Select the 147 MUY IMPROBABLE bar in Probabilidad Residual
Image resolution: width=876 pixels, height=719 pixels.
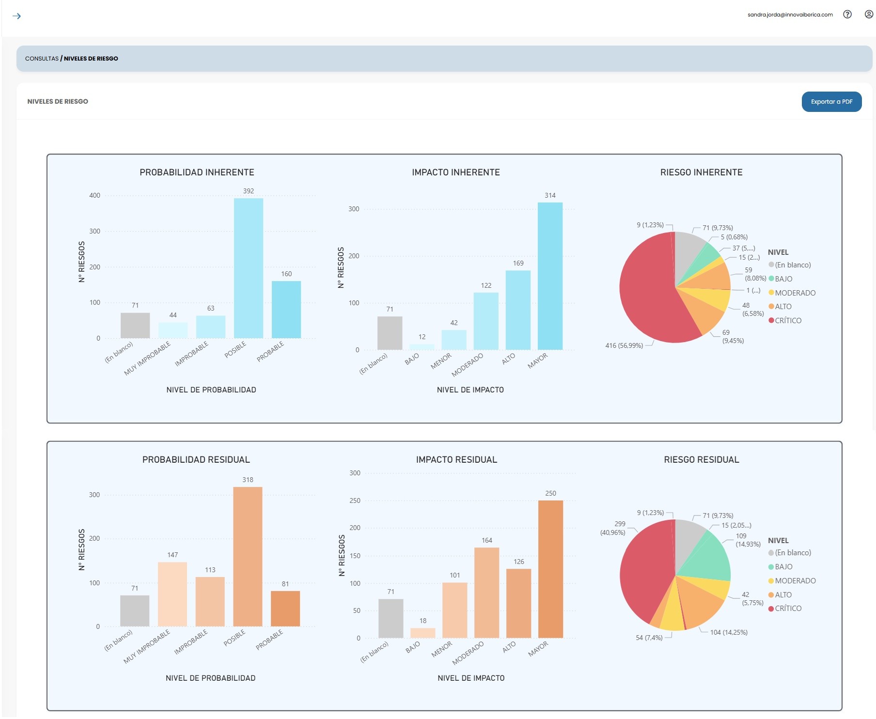(172, 594)
